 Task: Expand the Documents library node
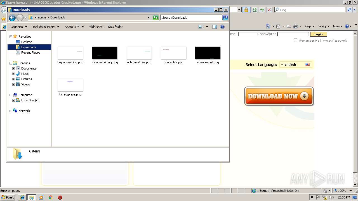[x=13, y=68]
